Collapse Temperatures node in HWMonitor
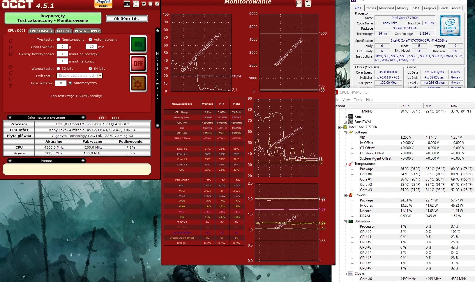 coord(345,164)
